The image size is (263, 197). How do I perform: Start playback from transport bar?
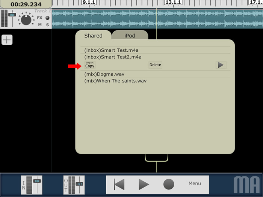click(144, 184)
